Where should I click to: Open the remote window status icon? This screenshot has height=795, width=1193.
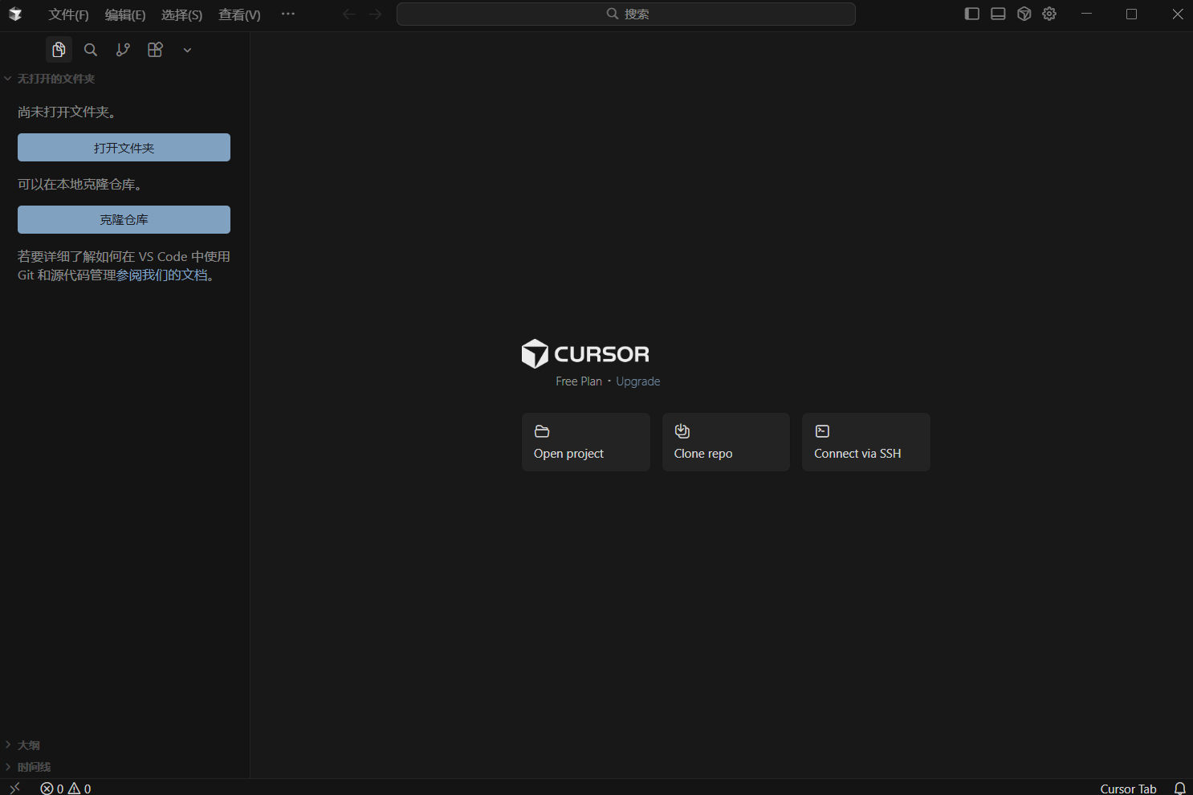click(x=14, y=788)
